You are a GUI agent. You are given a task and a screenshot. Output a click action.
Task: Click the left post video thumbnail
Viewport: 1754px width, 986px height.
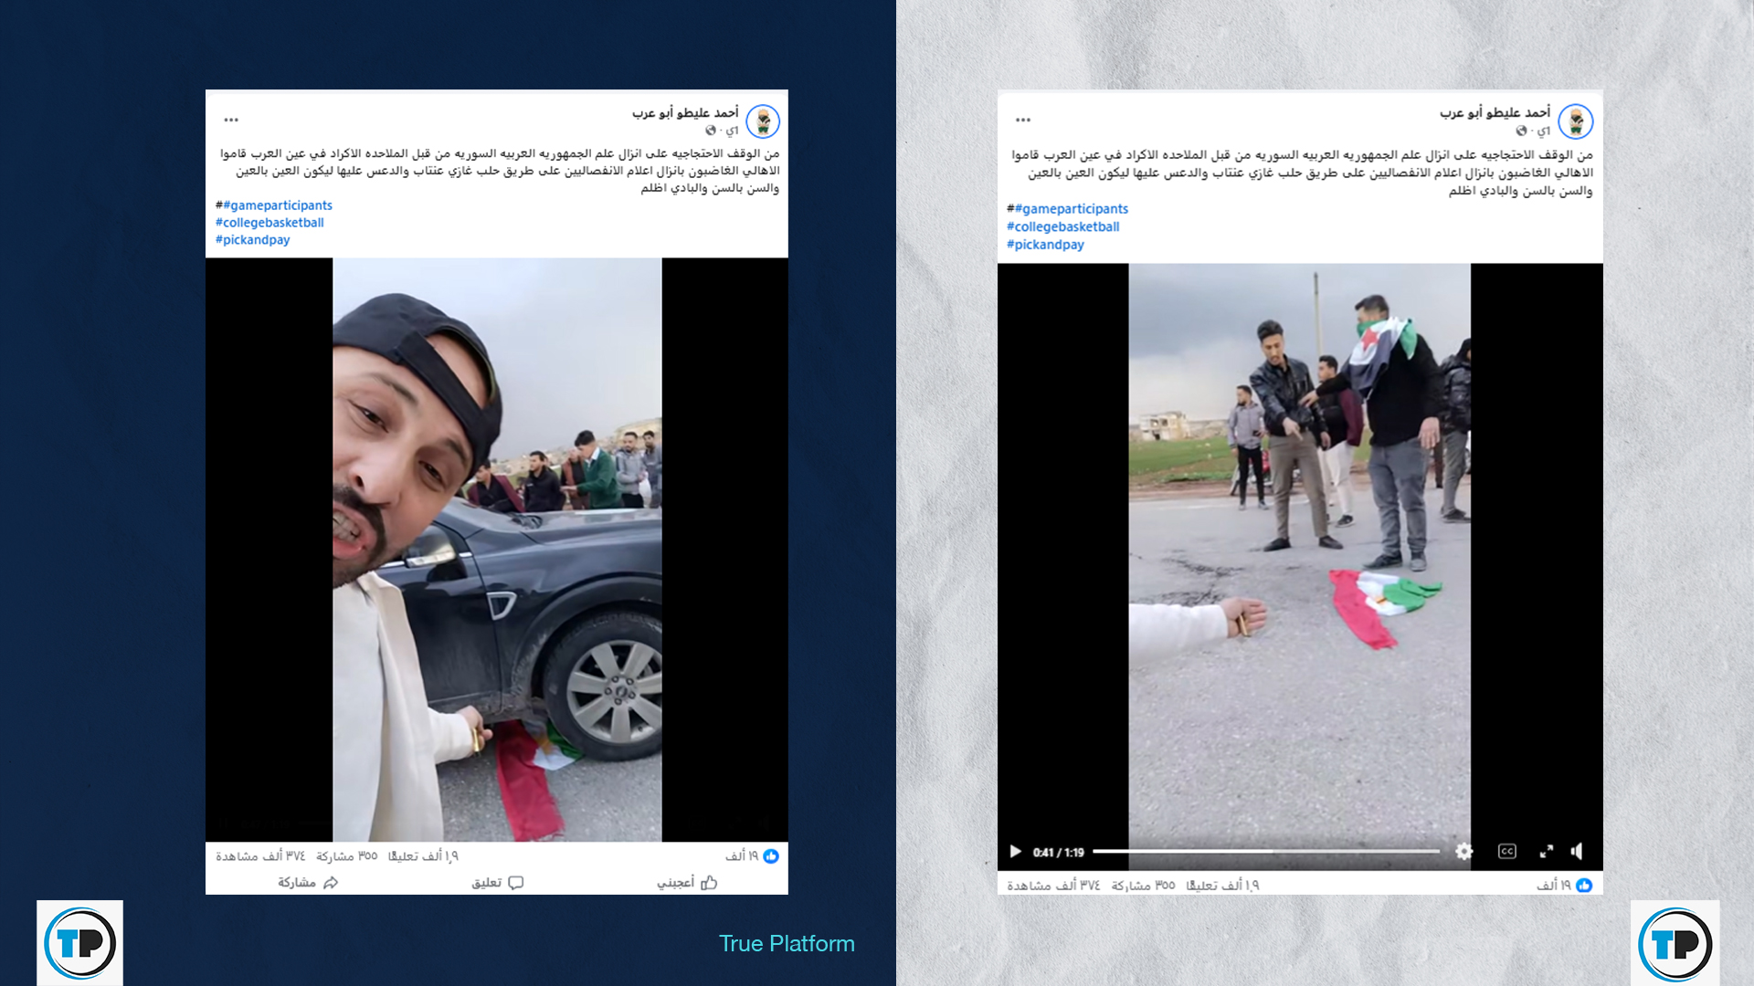(x=497, y=550)
